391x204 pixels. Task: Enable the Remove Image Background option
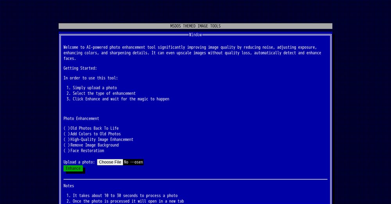click(67, 145)
